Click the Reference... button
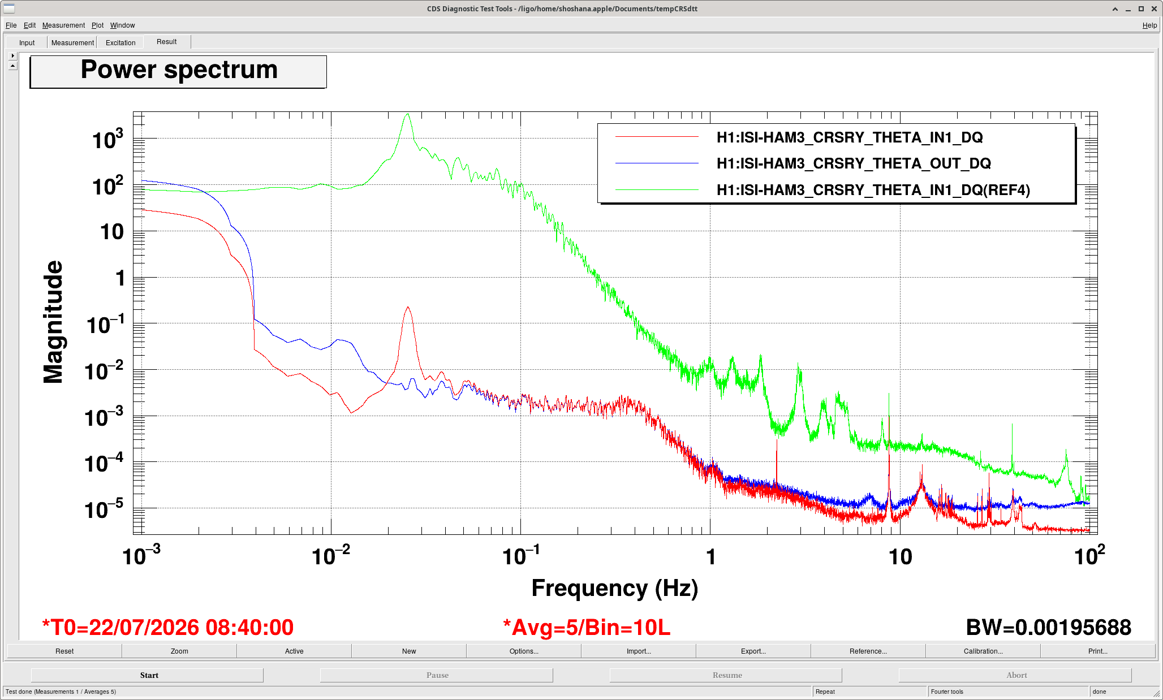 (x=868, y=651)
